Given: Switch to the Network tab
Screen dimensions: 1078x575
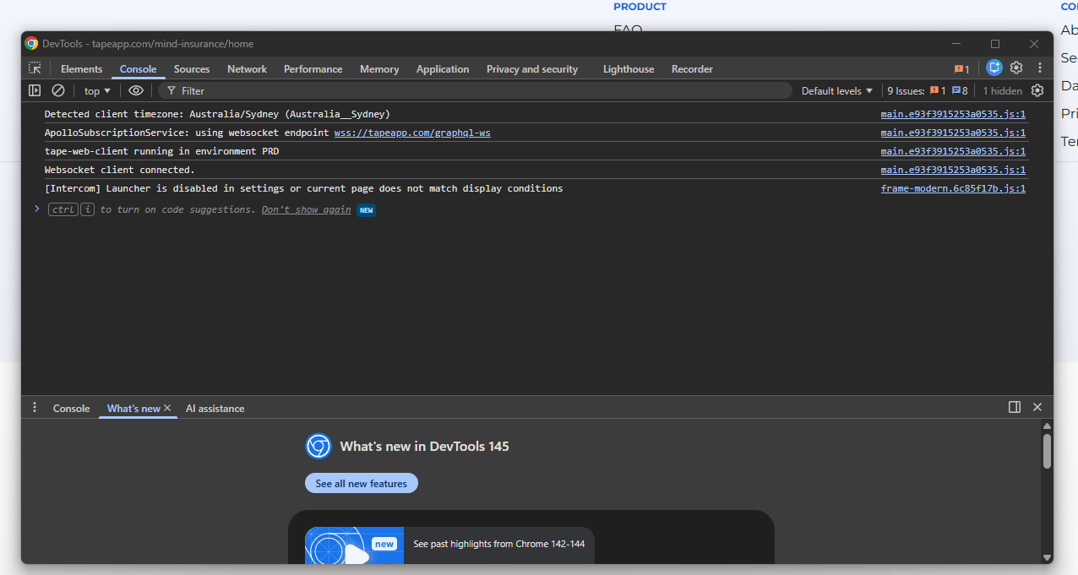Looking at the screenshot, I should pos(247,69).
